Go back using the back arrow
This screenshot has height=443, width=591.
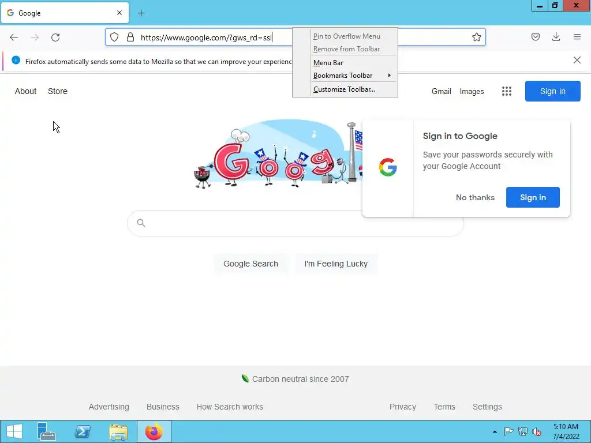coord(14,37)
